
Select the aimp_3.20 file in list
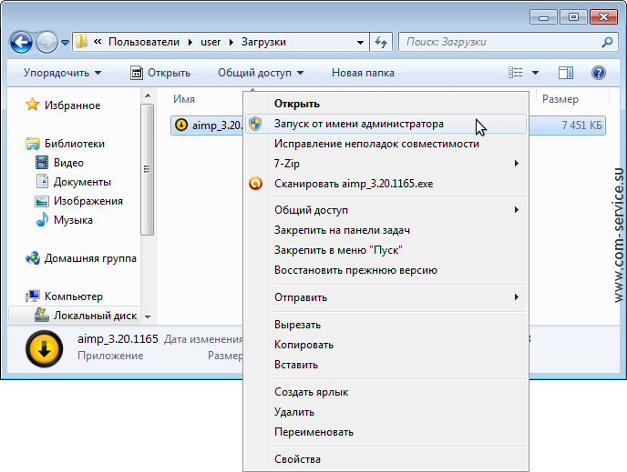point(208,126)
